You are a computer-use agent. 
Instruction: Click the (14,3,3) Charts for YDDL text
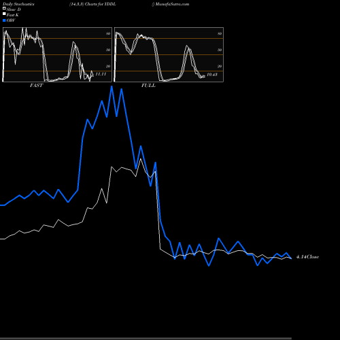coord(92,4)
